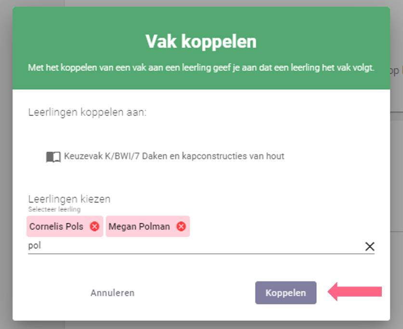
Task: Click the 'Vak koppelen' dialog title
Action: (201, 41)
